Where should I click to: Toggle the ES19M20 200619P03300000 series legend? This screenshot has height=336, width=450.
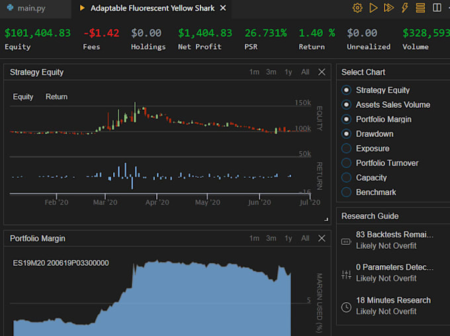[x=61, y=263]
